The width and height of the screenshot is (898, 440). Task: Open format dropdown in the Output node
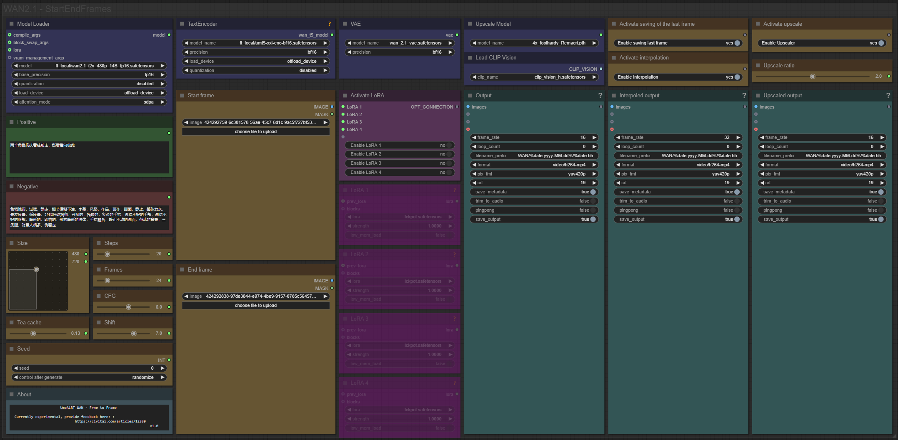click(534, 165)
